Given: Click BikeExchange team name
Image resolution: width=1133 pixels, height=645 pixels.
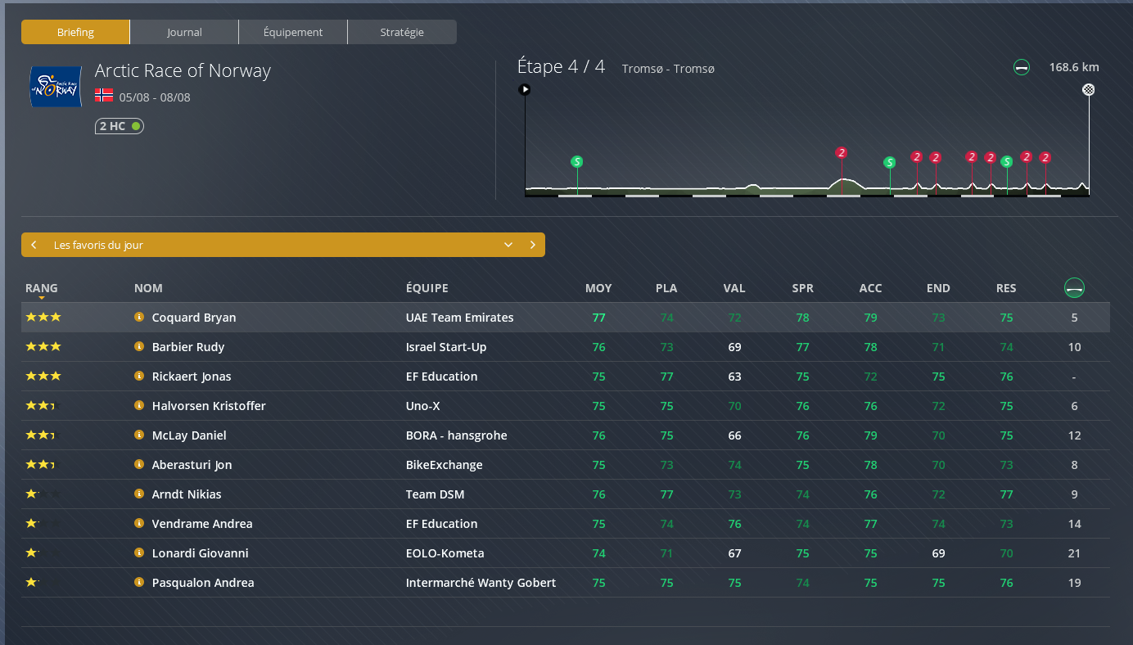Looking at the screenshot, I should click(x=445, y=465).
